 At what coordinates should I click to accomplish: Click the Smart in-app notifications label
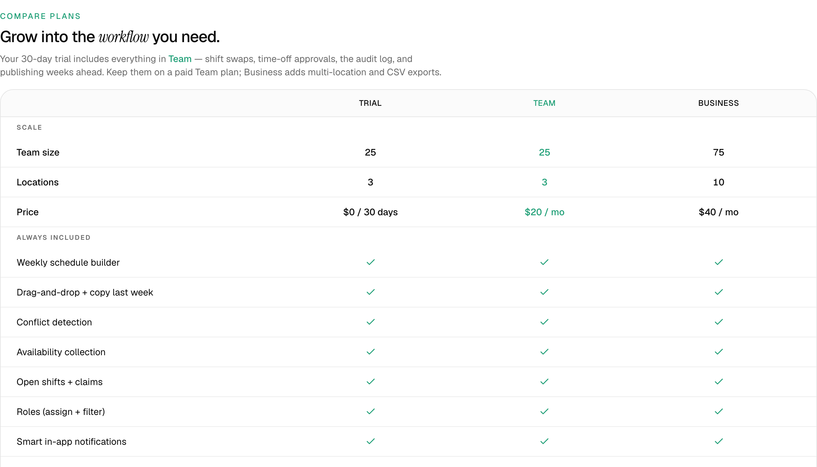point(71,442)
